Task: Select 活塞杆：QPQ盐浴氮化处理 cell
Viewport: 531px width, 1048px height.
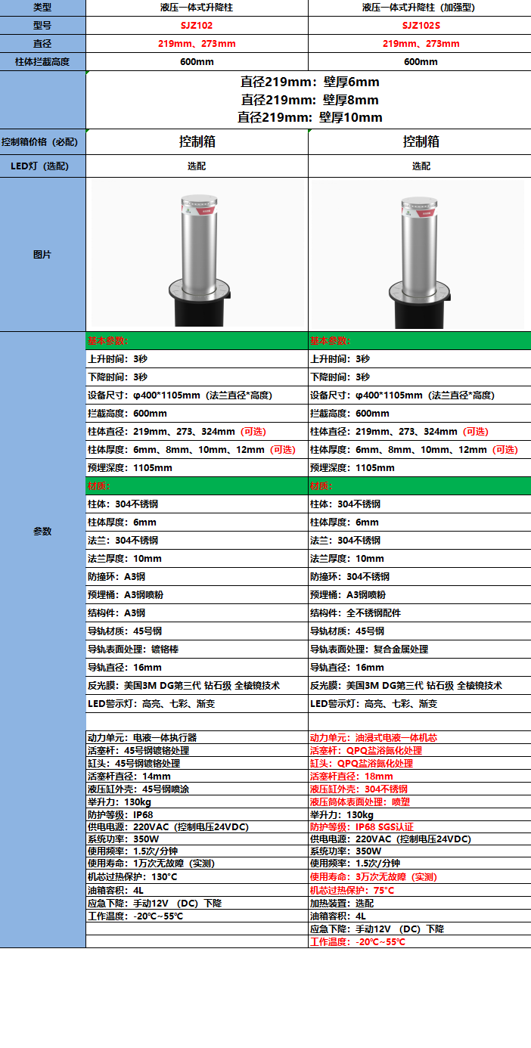Action: tap(421, 750)
